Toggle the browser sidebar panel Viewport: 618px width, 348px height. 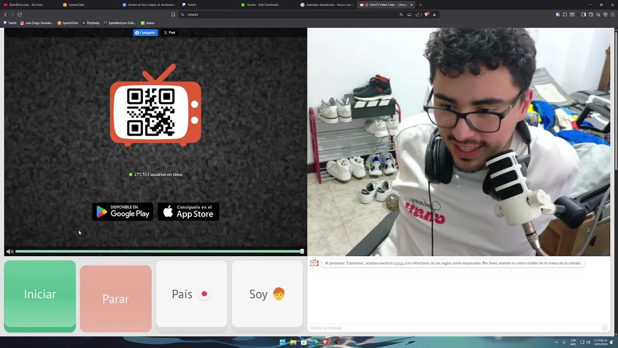click(x=583, y=14)
